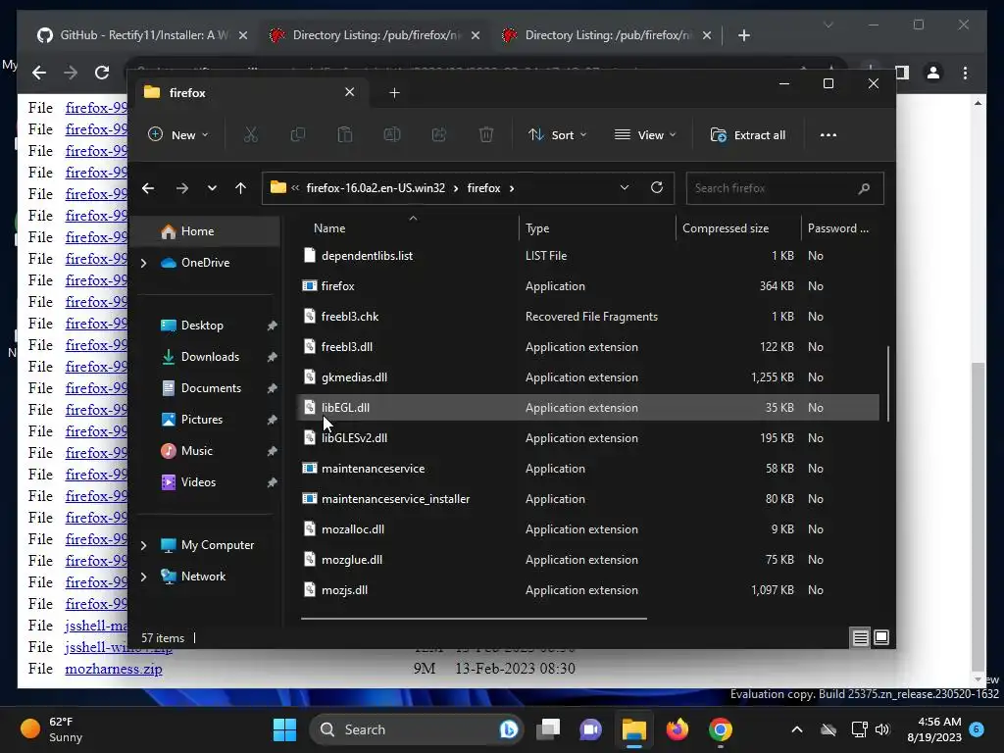Expand Network in the navigation pane
The height and width of the screenshot is (753, 1004).
click(x=143, y=577)
